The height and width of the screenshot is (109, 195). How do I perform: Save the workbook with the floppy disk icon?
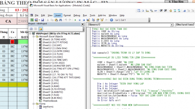[x=42, y=20]
